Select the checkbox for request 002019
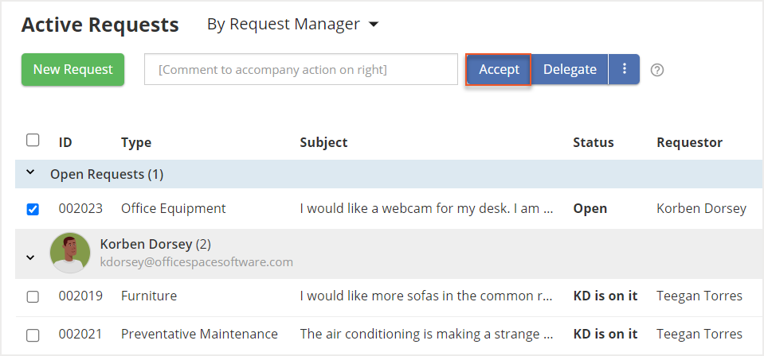The image size is (764, 356). click(33, 296)
